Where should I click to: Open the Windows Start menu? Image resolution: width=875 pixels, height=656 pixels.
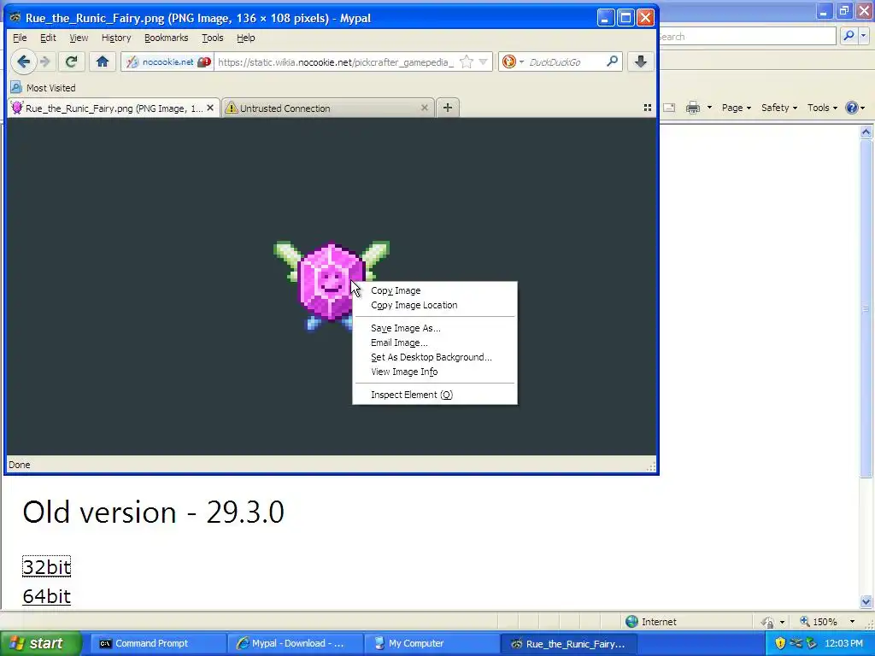(40, 644)
